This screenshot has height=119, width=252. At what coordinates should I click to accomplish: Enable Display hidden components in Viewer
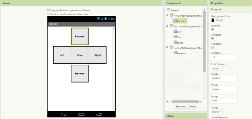click(49, 10)
